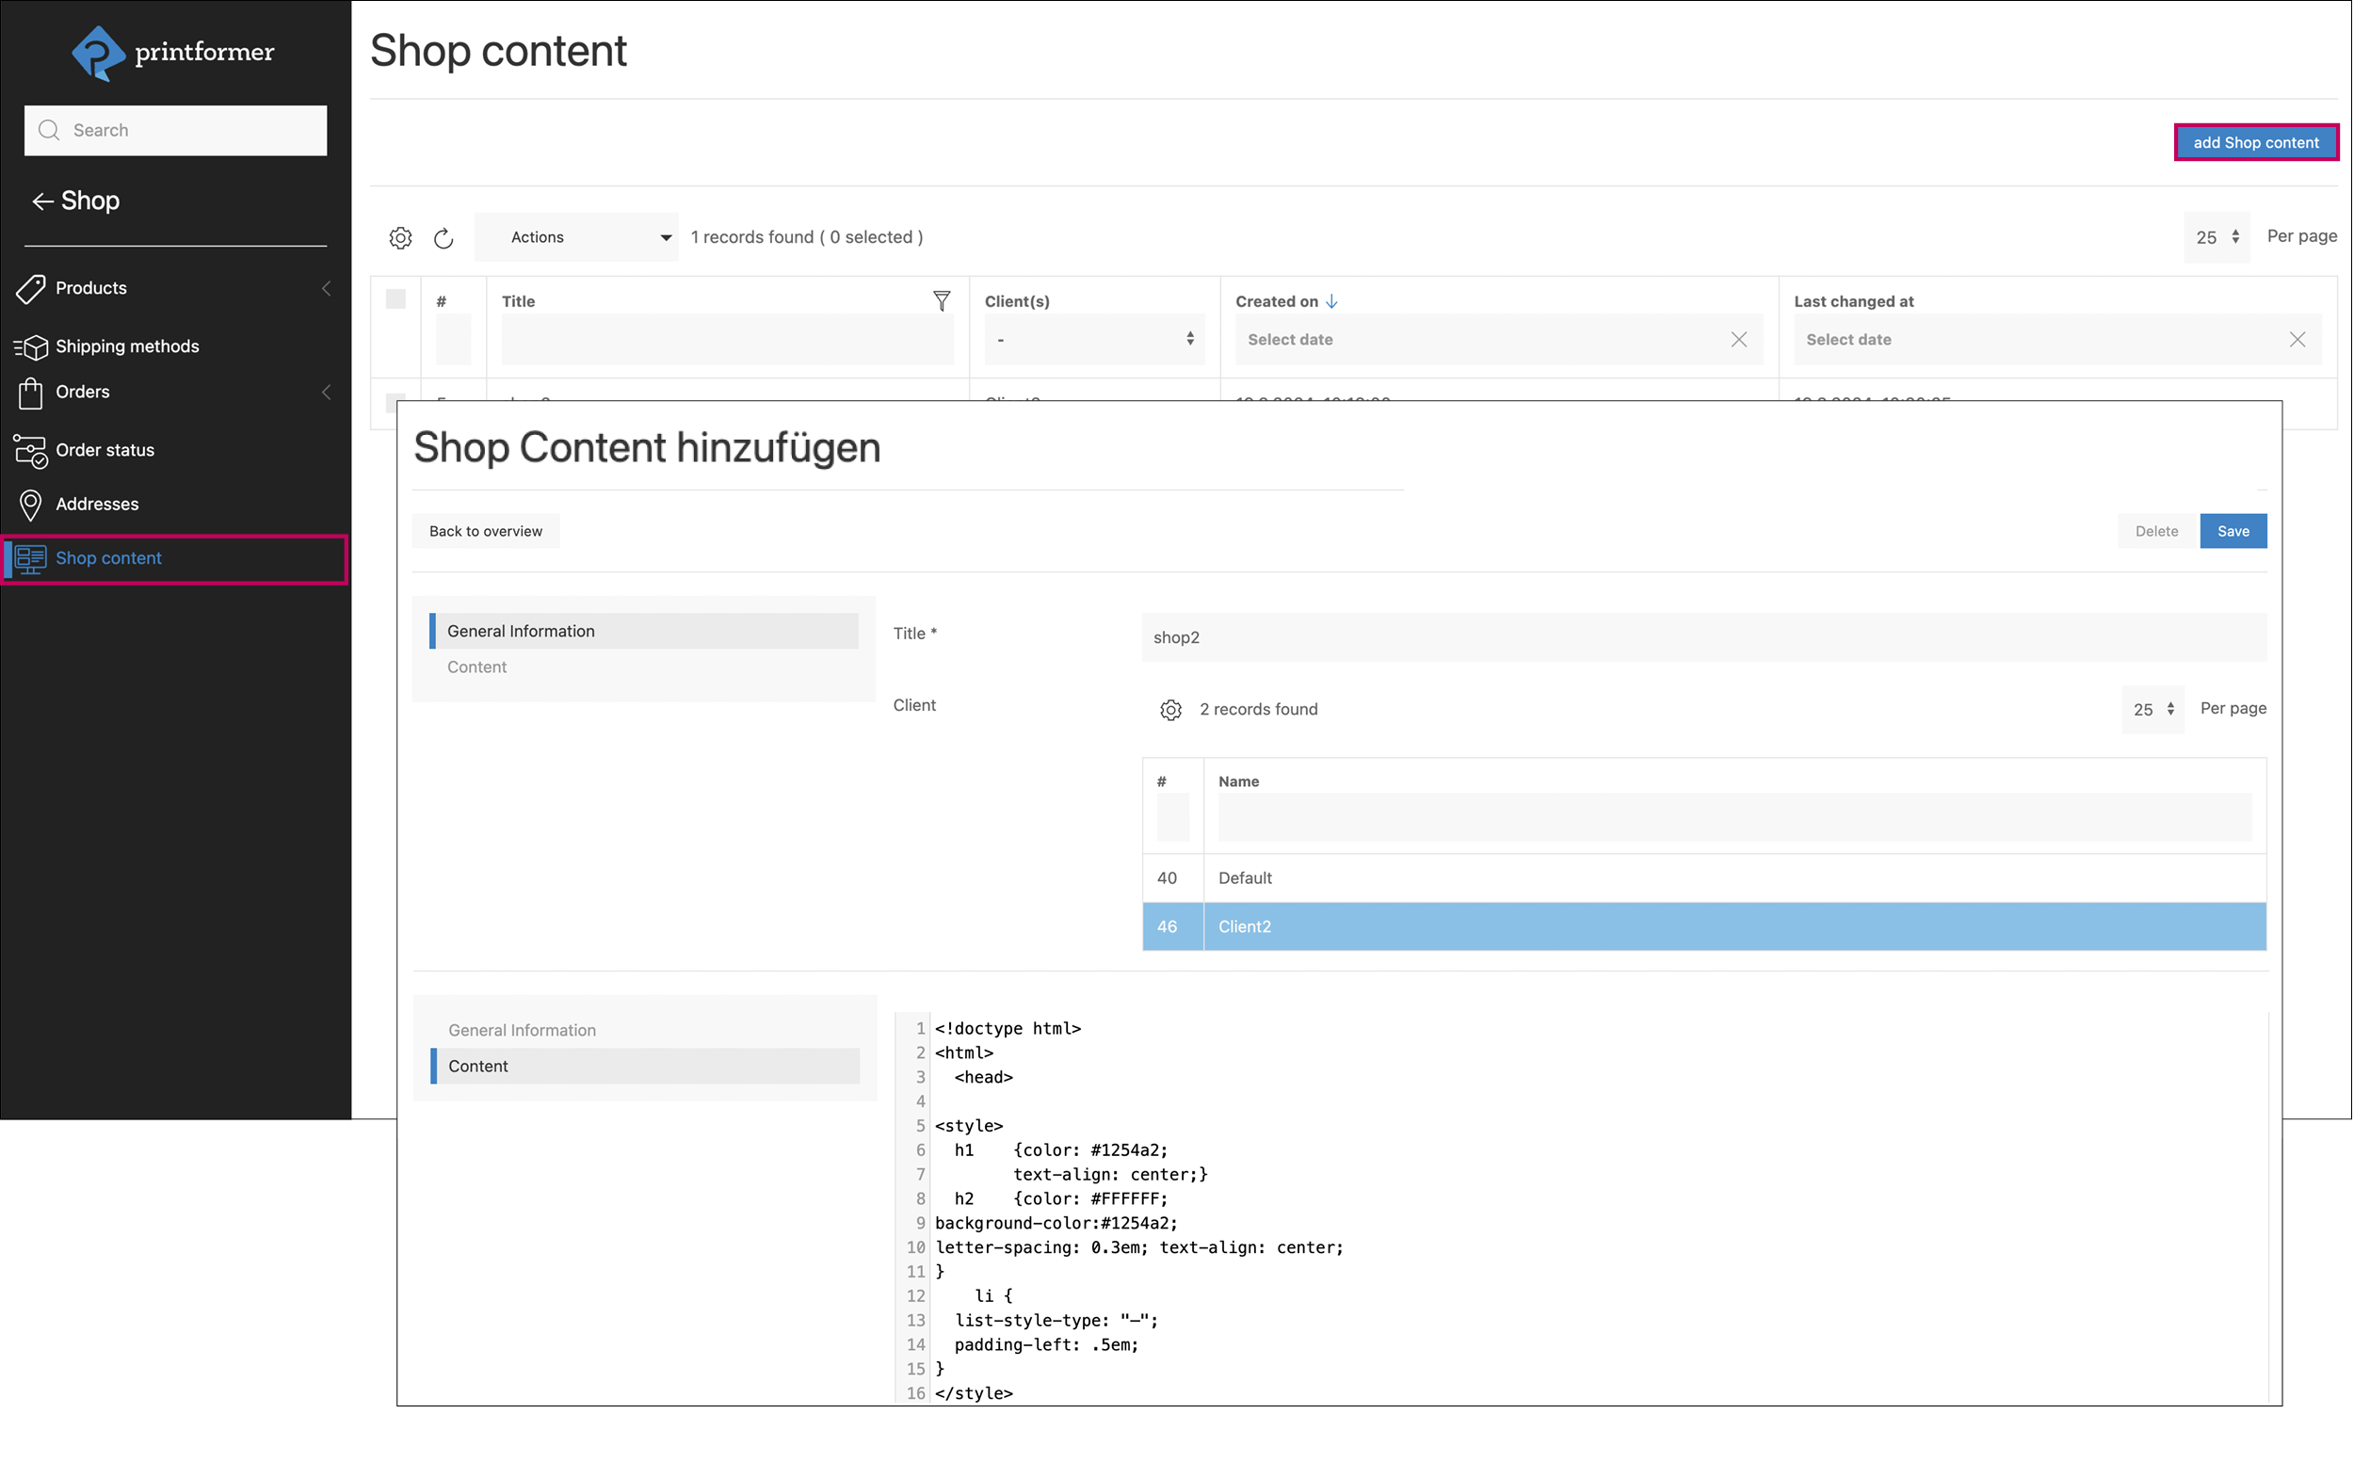
Task: Refresh the Shop content list
Action: (443, 237)
